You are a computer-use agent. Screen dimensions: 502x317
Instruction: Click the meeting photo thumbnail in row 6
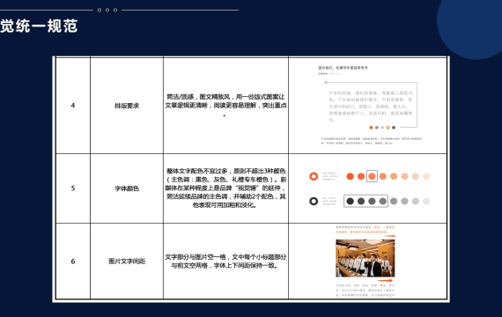pyautogui.click(x=365, y=258)
